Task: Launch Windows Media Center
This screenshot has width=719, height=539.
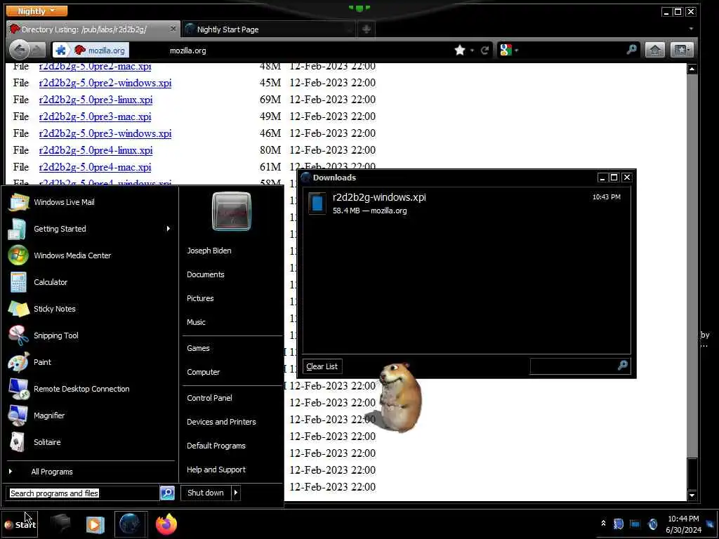Action: 89,255
